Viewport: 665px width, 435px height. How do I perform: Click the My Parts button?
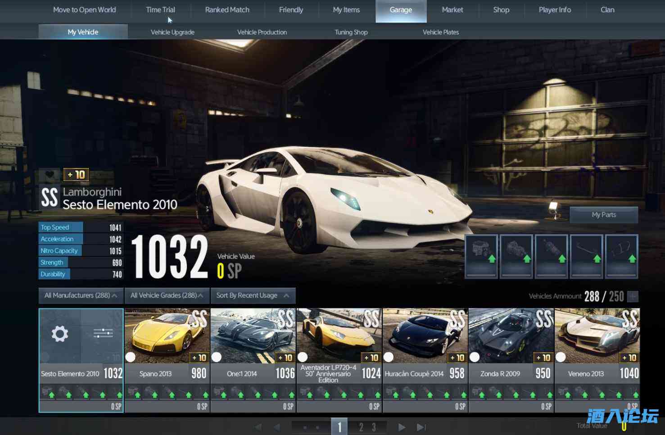(x=603, y=215)
